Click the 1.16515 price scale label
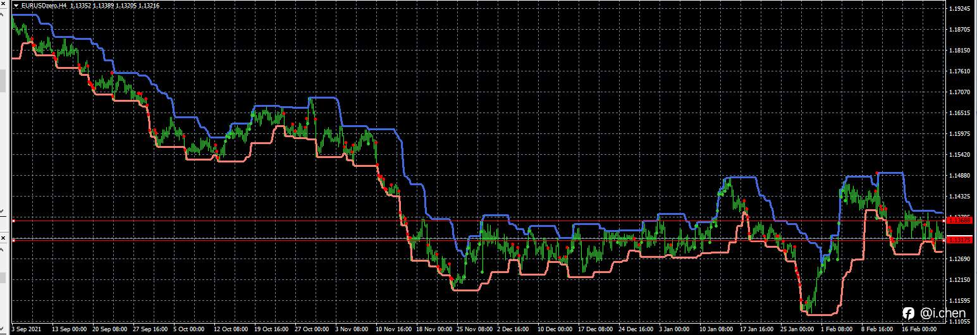The image size is (977, 335). tap(959, 113)
